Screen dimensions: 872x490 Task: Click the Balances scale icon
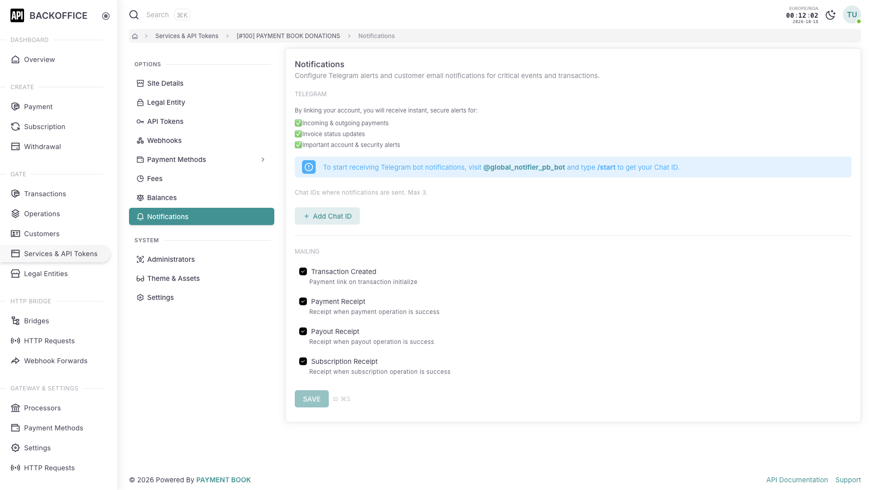(140, 198)
